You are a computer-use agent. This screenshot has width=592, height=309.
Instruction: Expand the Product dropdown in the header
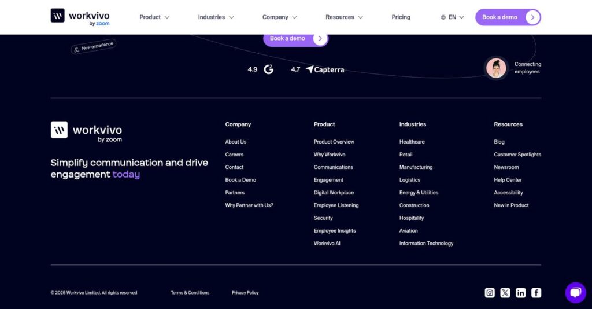[154, 17]
